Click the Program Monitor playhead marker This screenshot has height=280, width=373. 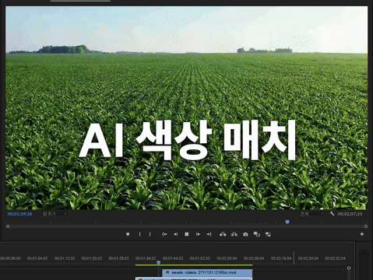coord(287,222)
